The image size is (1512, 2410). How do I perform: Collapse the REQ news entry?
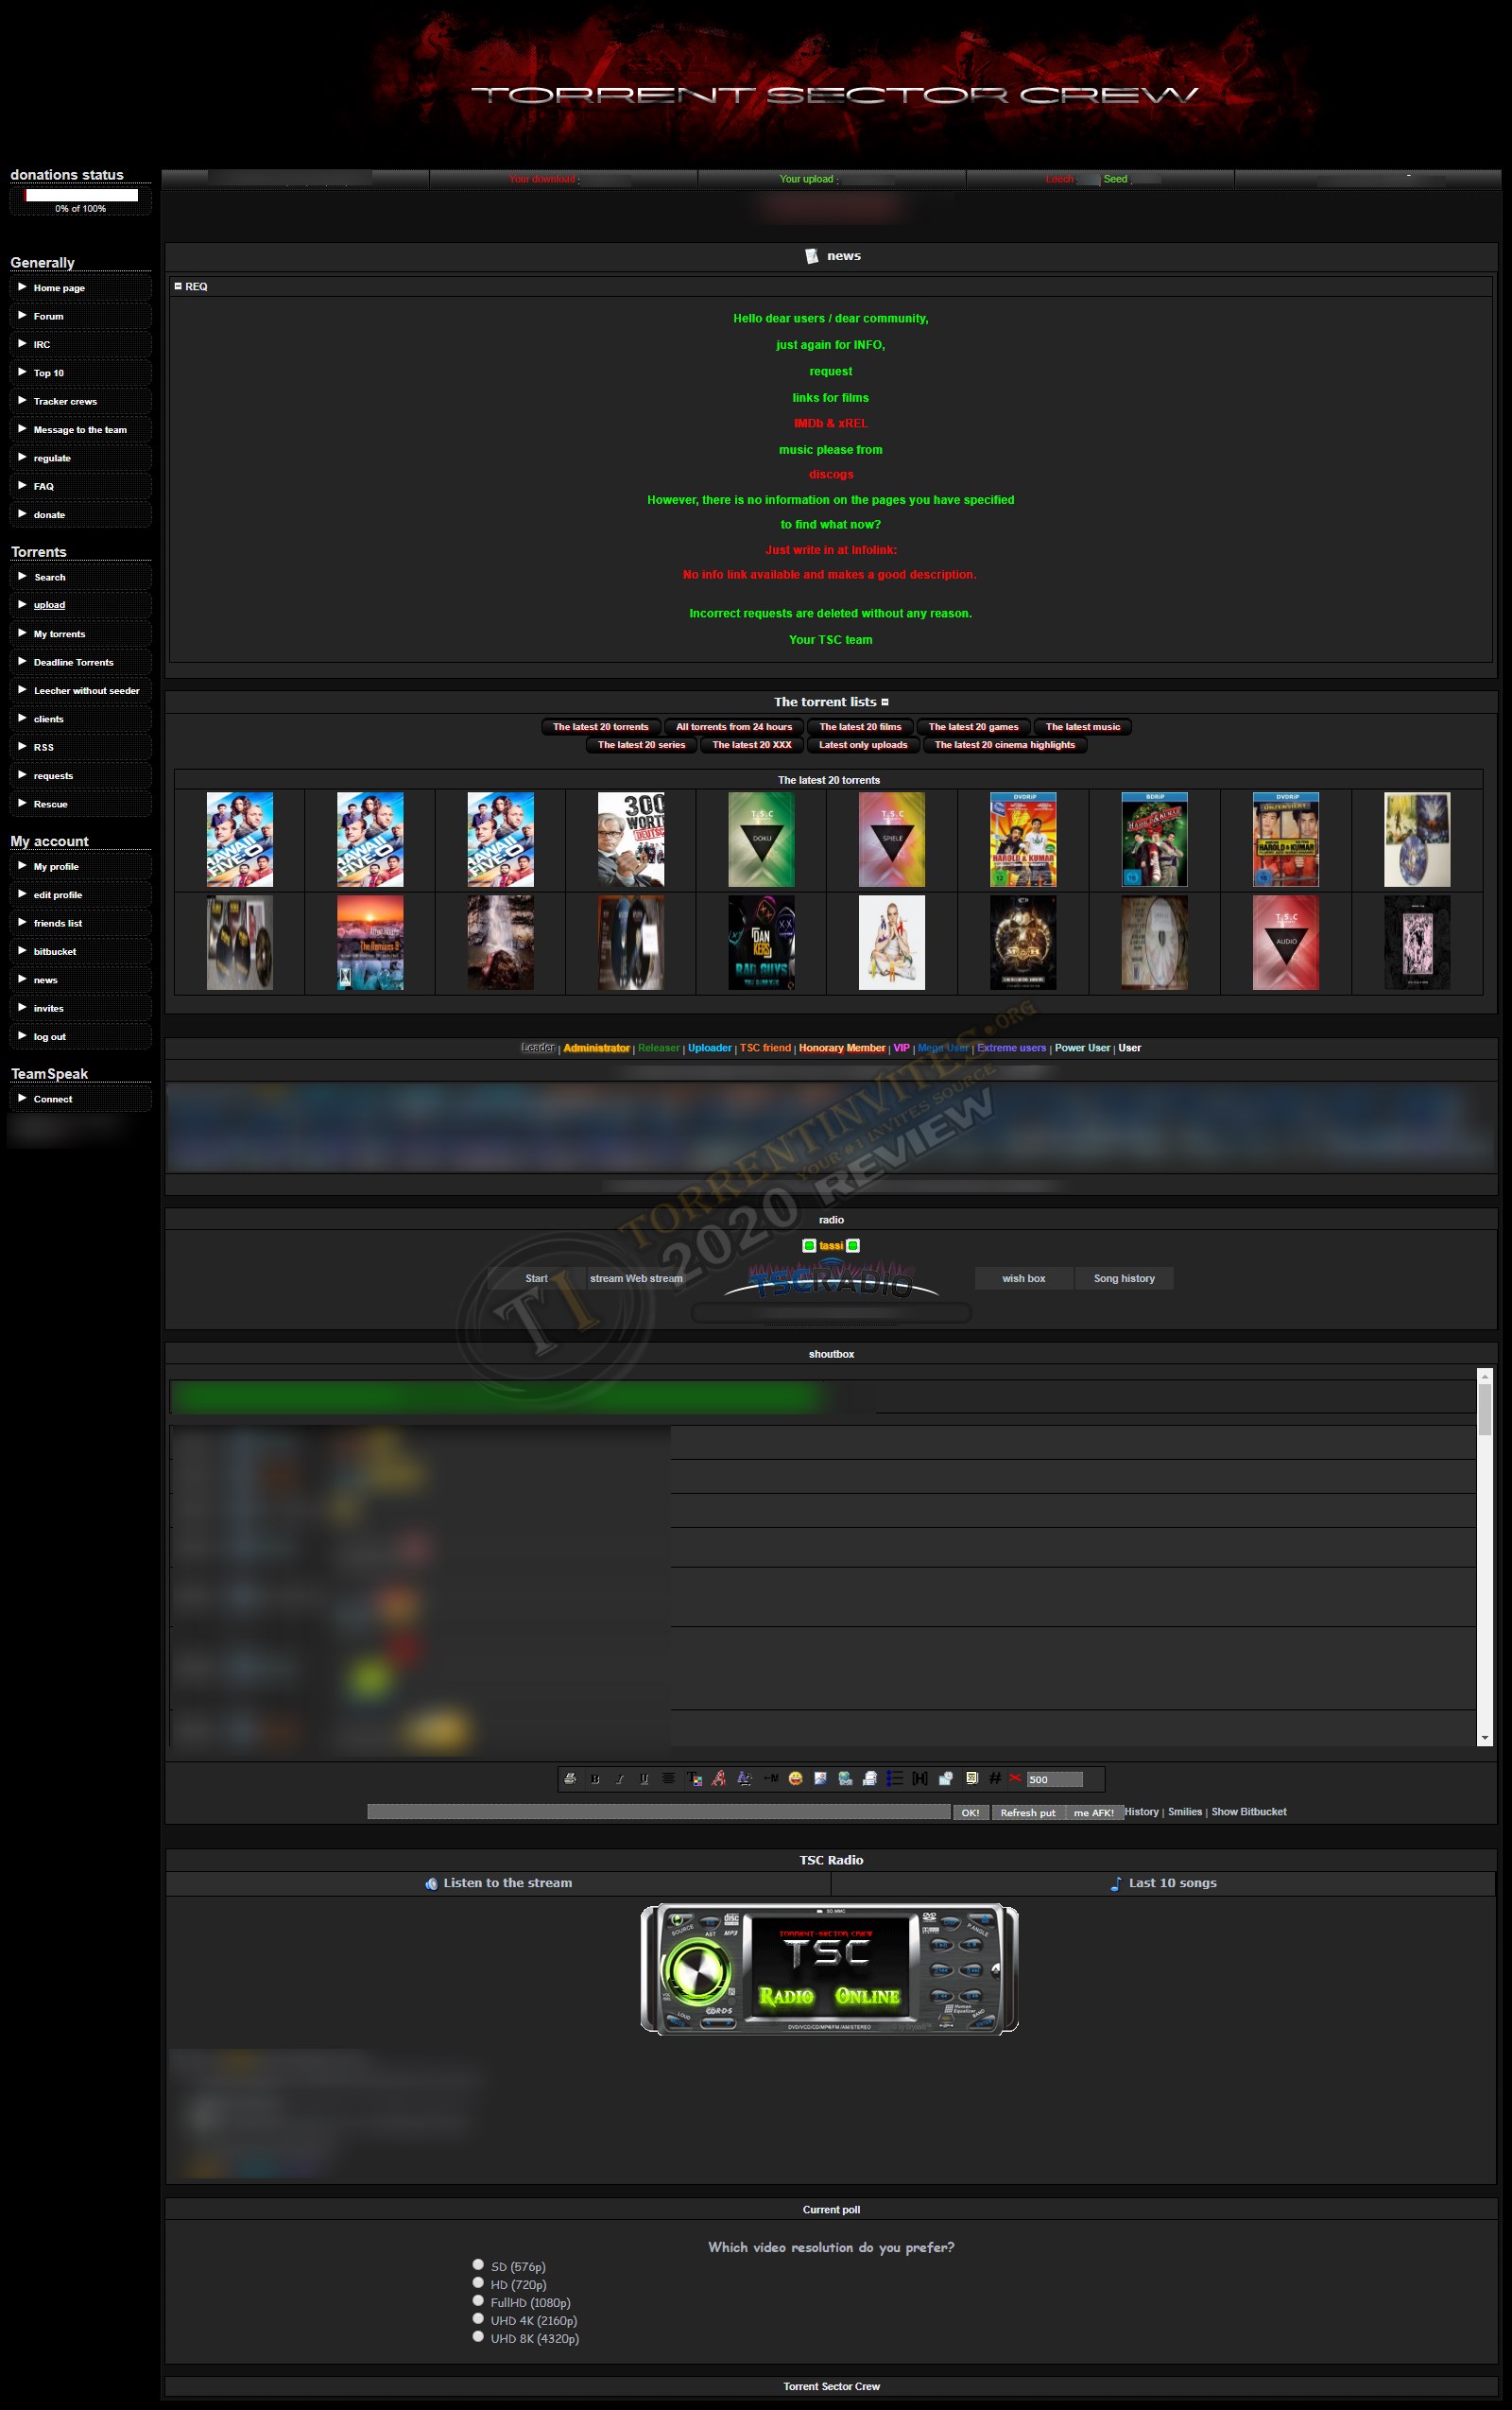[x=178, y=286]
